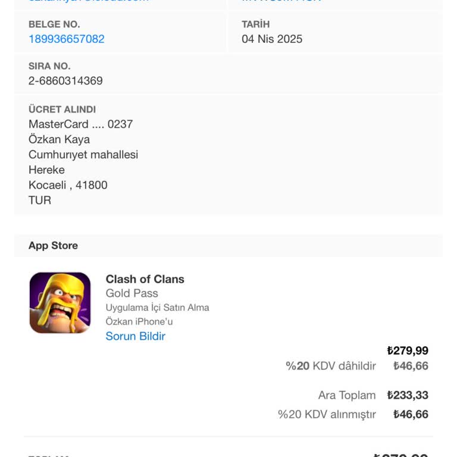This screenshot has height=457, width=457.
Task: Select the %20 KDV dâhildir label
Action: [x=331, y=366]
